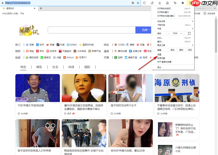Open the 12306 site shortcut
The width and height of the screenshot is (218, 155).
click(x=120, y=45)
